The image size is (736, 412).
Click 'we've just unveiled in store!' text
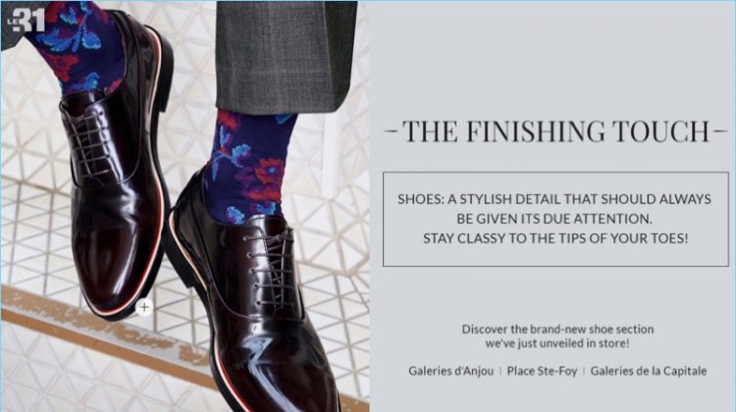tap(557, 343)
